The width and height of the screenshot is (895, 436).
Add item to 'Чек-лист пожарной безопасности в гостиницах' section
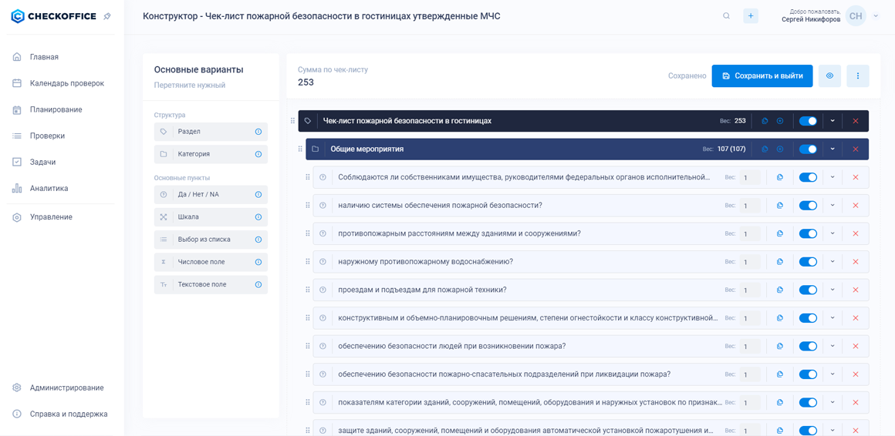(780, 121)
